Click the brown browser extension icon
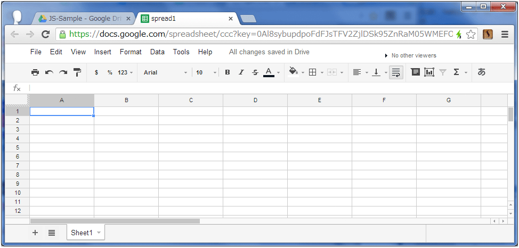The height and width of the screenshot is (248, 519). [488, 35]
